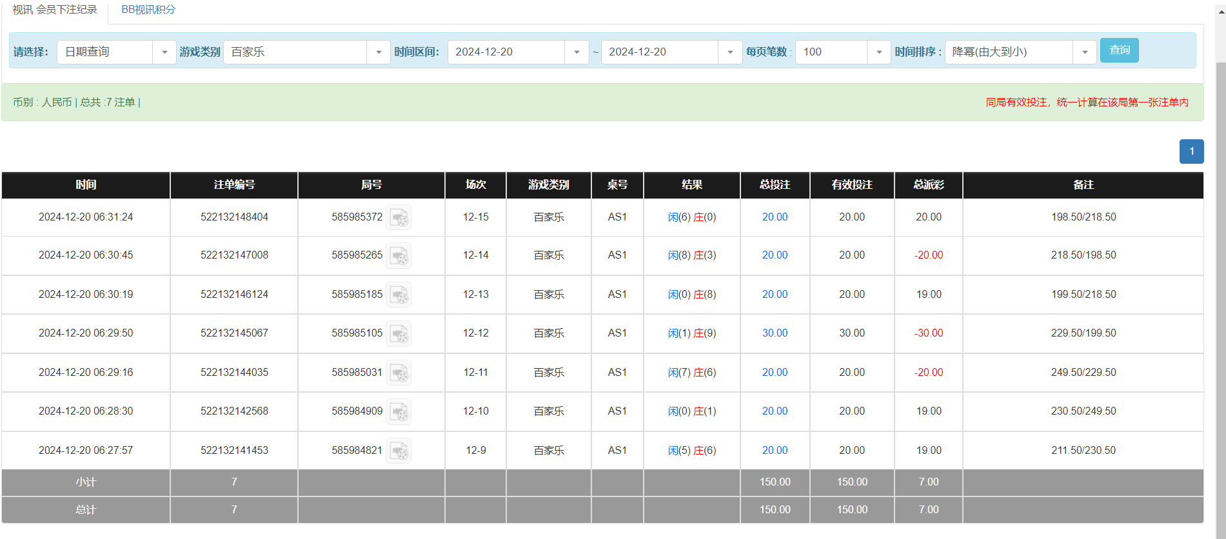Expand the per-page count 100 dropdown
The width and height of the screenshot is (1226, 539).
pos(878,52)
